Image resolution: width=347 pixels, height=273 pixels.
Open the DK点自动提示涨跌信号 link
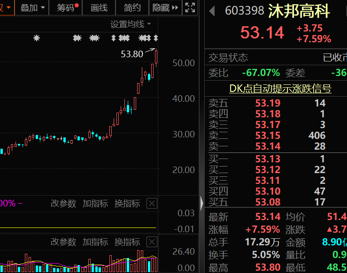click(280, 88)
